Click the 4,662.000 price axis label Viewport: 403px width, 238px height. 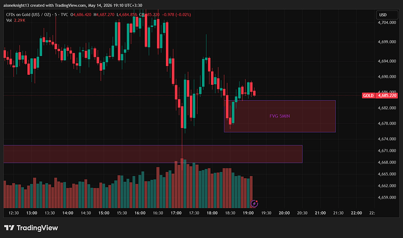pyautogui.click(x=387, y=185)
